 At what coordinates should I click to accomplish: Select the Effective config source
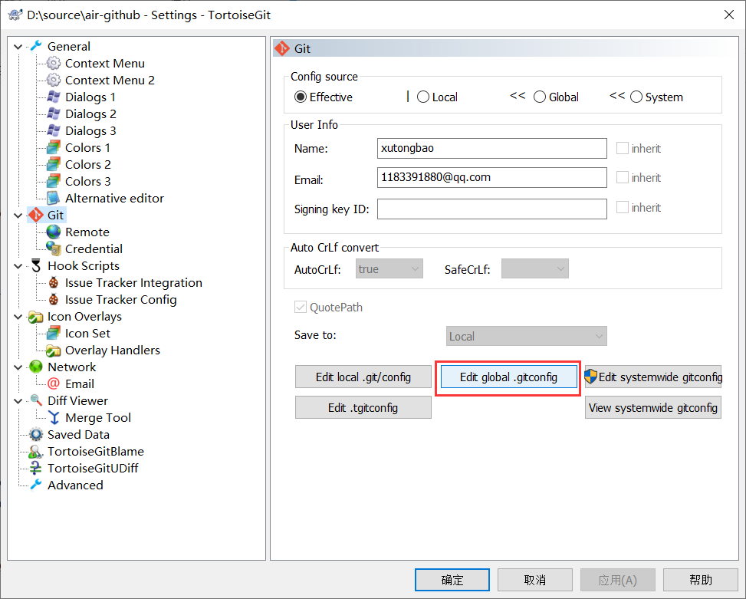tap(324, 97)
